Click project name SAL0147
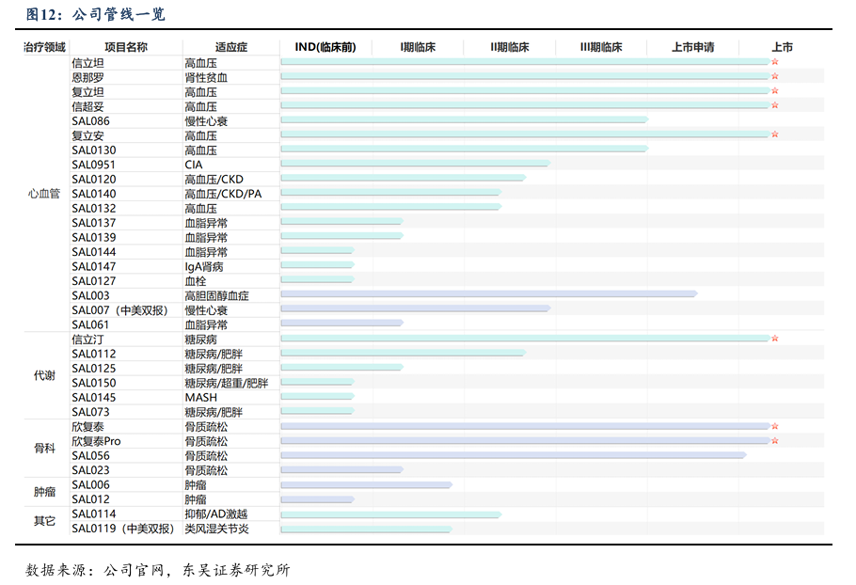This screenshot has height=585, width=856. (94, 266)
